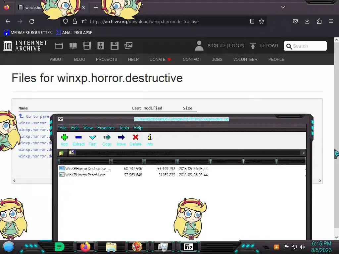Click the file list left scroll arrow
The width and height of the screenshot is (339, 254).
(14, 181)
